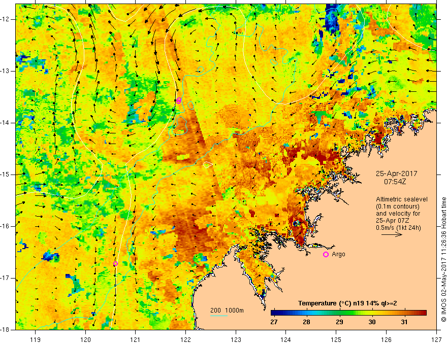The image size is (447, 345).
Task: Click the colorbar value 28
Action: (x=306, y=322)
